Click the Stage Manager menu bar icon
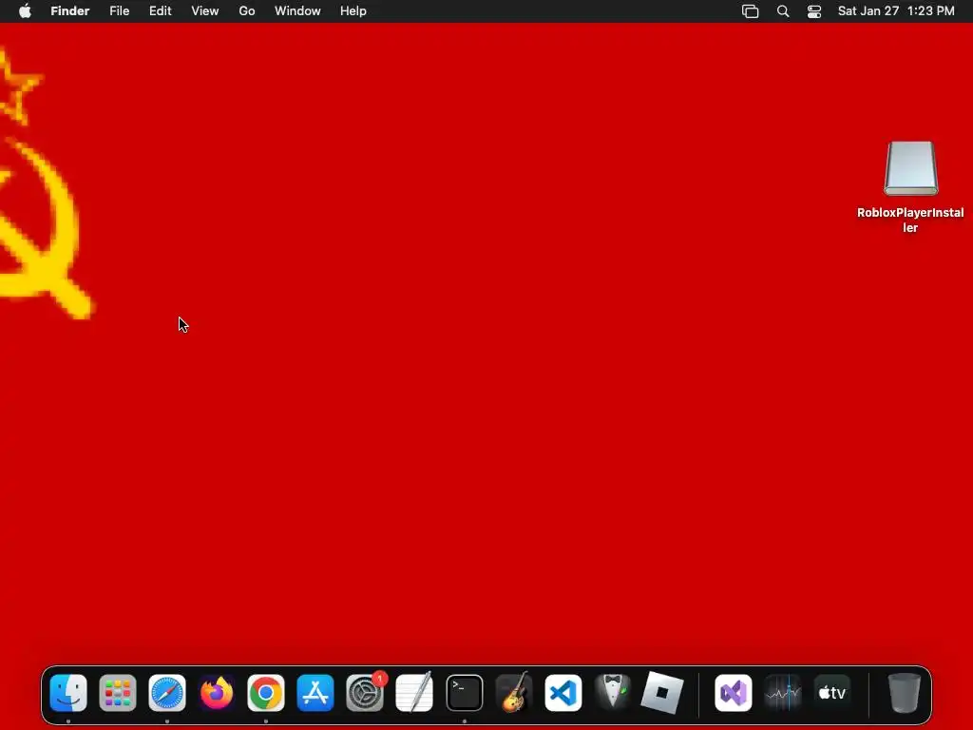Viewport: 973px width, 730px height. pyautogui.click(x=751, y=11)
